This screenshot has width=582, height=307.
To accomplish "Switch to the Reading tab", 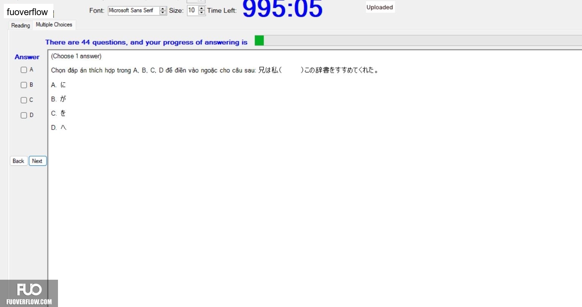I will 20,25.
